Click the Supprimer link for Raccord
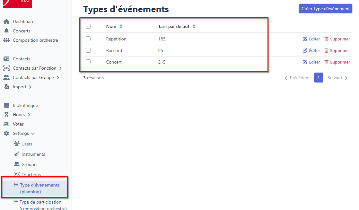 340,51
